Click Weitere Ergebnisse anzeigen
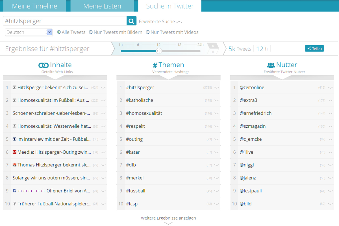Image resolution: width=339 pixels, height=226 pixels. coord(168,218)
